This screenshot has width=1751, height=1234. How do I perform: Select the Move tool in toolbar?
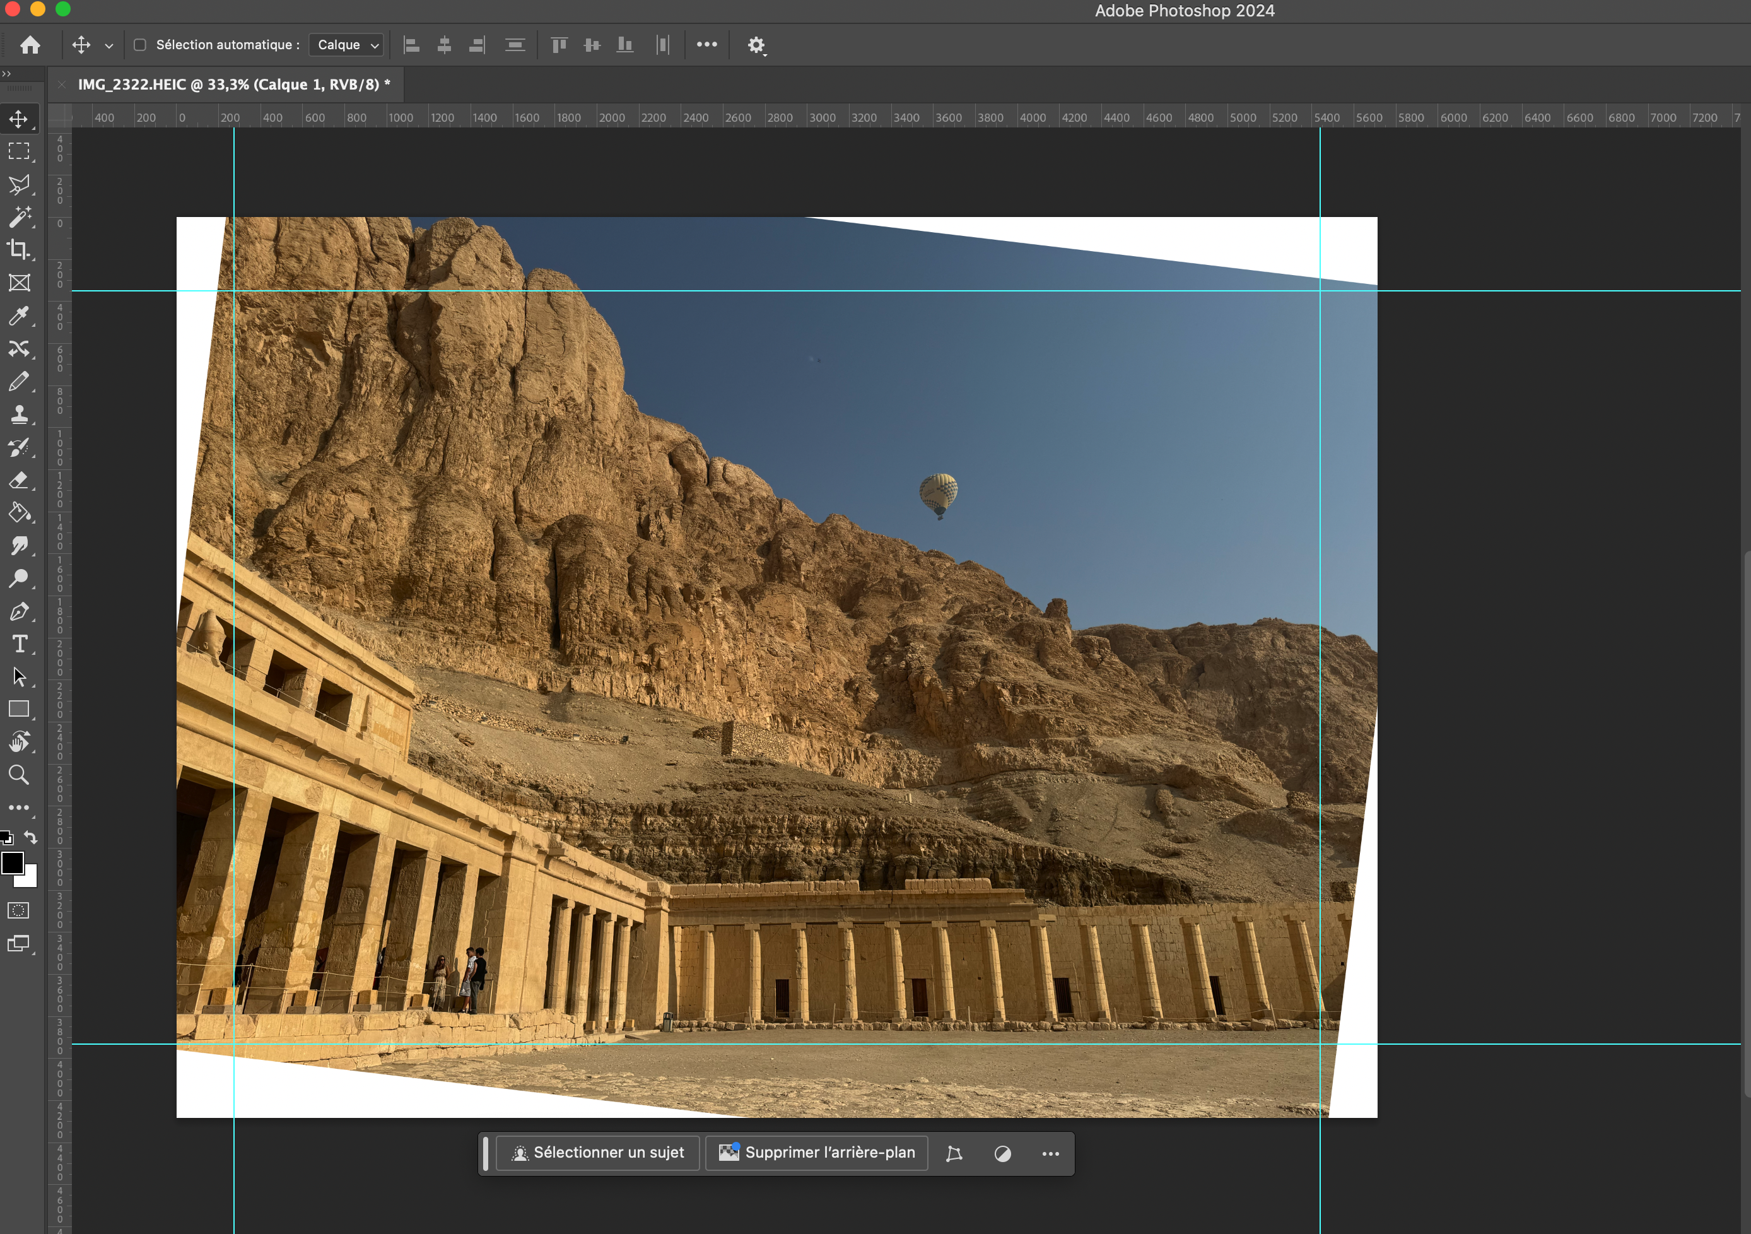coord(19,118)
